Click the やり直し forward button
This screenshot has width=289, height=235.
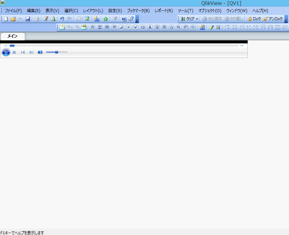click(x=234, y=19)
